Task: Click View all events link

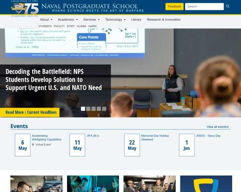Action: tap(218, 127)
